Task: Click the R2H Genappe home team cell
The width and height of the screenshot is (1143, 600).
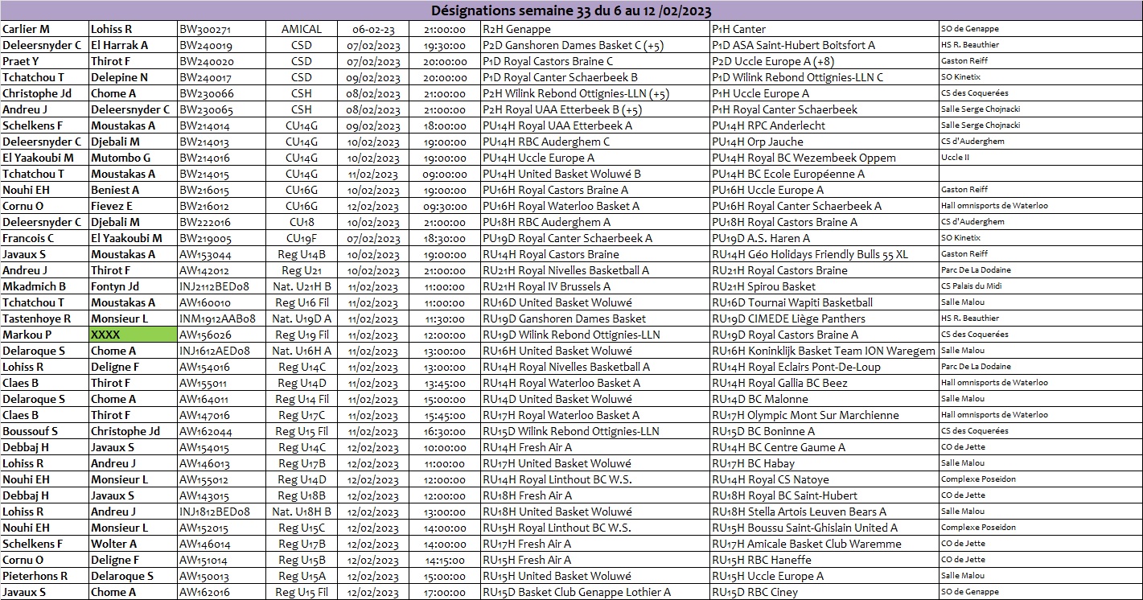Action: (594, 29)
